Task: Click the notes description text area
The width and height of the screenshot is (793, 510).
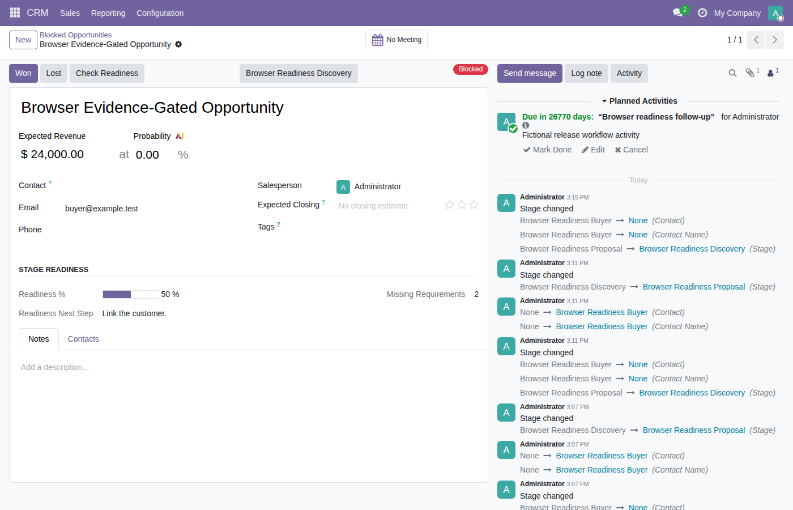Action: (x=248, y=367)
